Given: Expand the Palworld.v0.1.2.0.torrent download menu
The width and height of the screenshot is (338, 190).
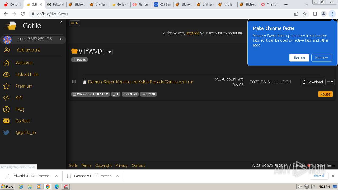Looking at the screenshot, I should (x=118, y=176).
